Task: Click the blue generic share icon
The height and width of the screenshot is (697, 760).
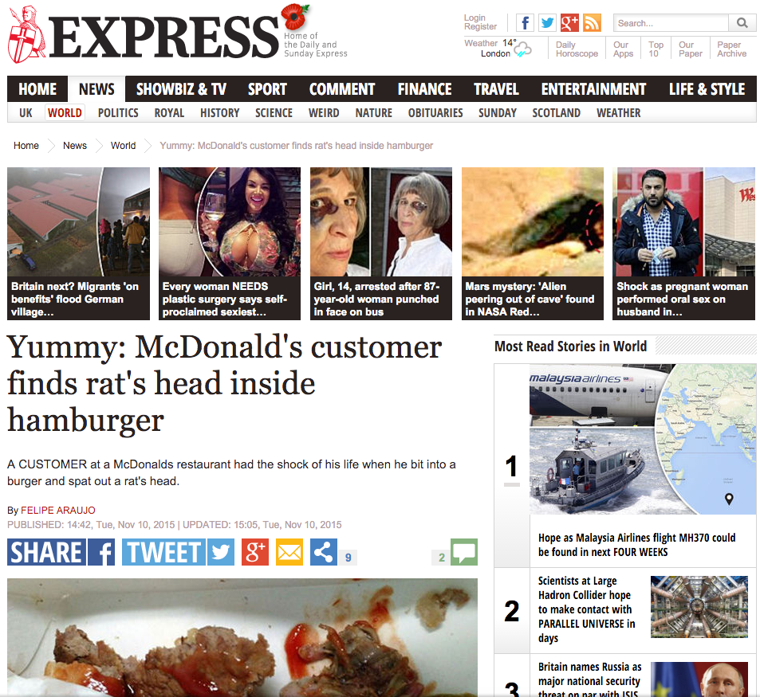Action: click(x=324, y=552)
